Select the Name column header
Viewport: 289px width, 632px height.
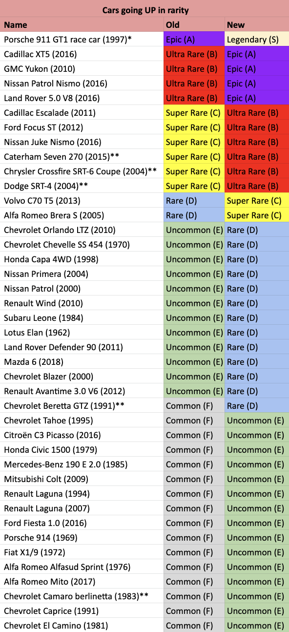[x=82, y=24]
